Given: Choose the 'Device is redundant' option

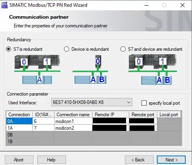Looking at the screenshot, I should point(66,49).
